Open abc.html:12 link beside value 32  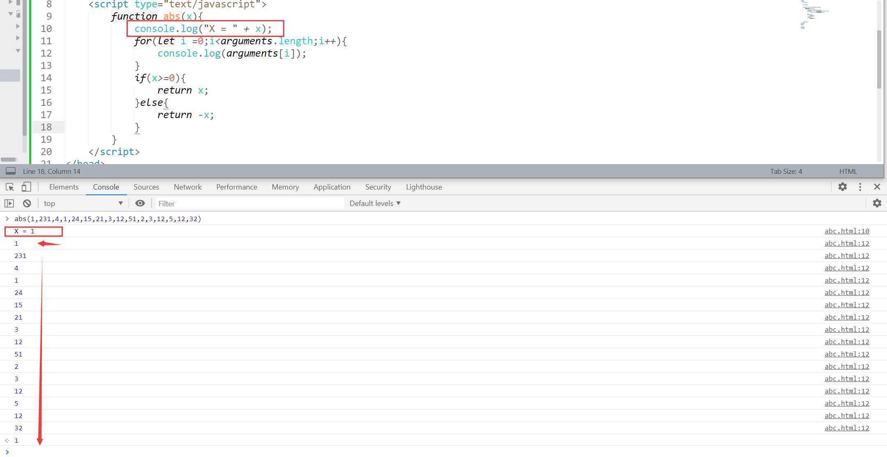pos(847,428)
